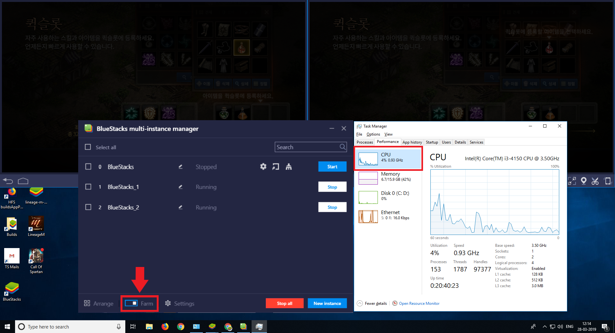Start the BlueStacks instance
Image resolution: width=615 pixels, height=333 pixels.
[x=332, y=167]
